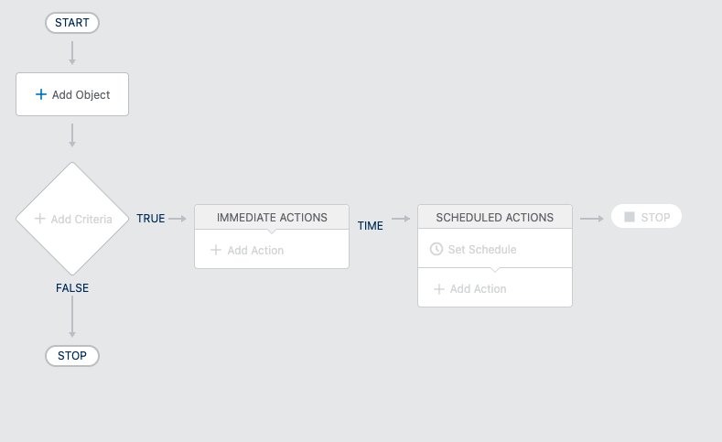Click the FALSE branch label
Image resolution: width=722 pixels, height=442 pixels.
[72, 287]
